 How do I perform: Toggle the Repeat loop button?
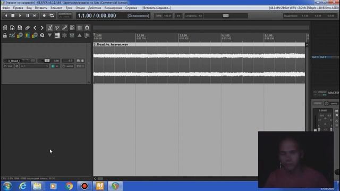coord(52,15)
